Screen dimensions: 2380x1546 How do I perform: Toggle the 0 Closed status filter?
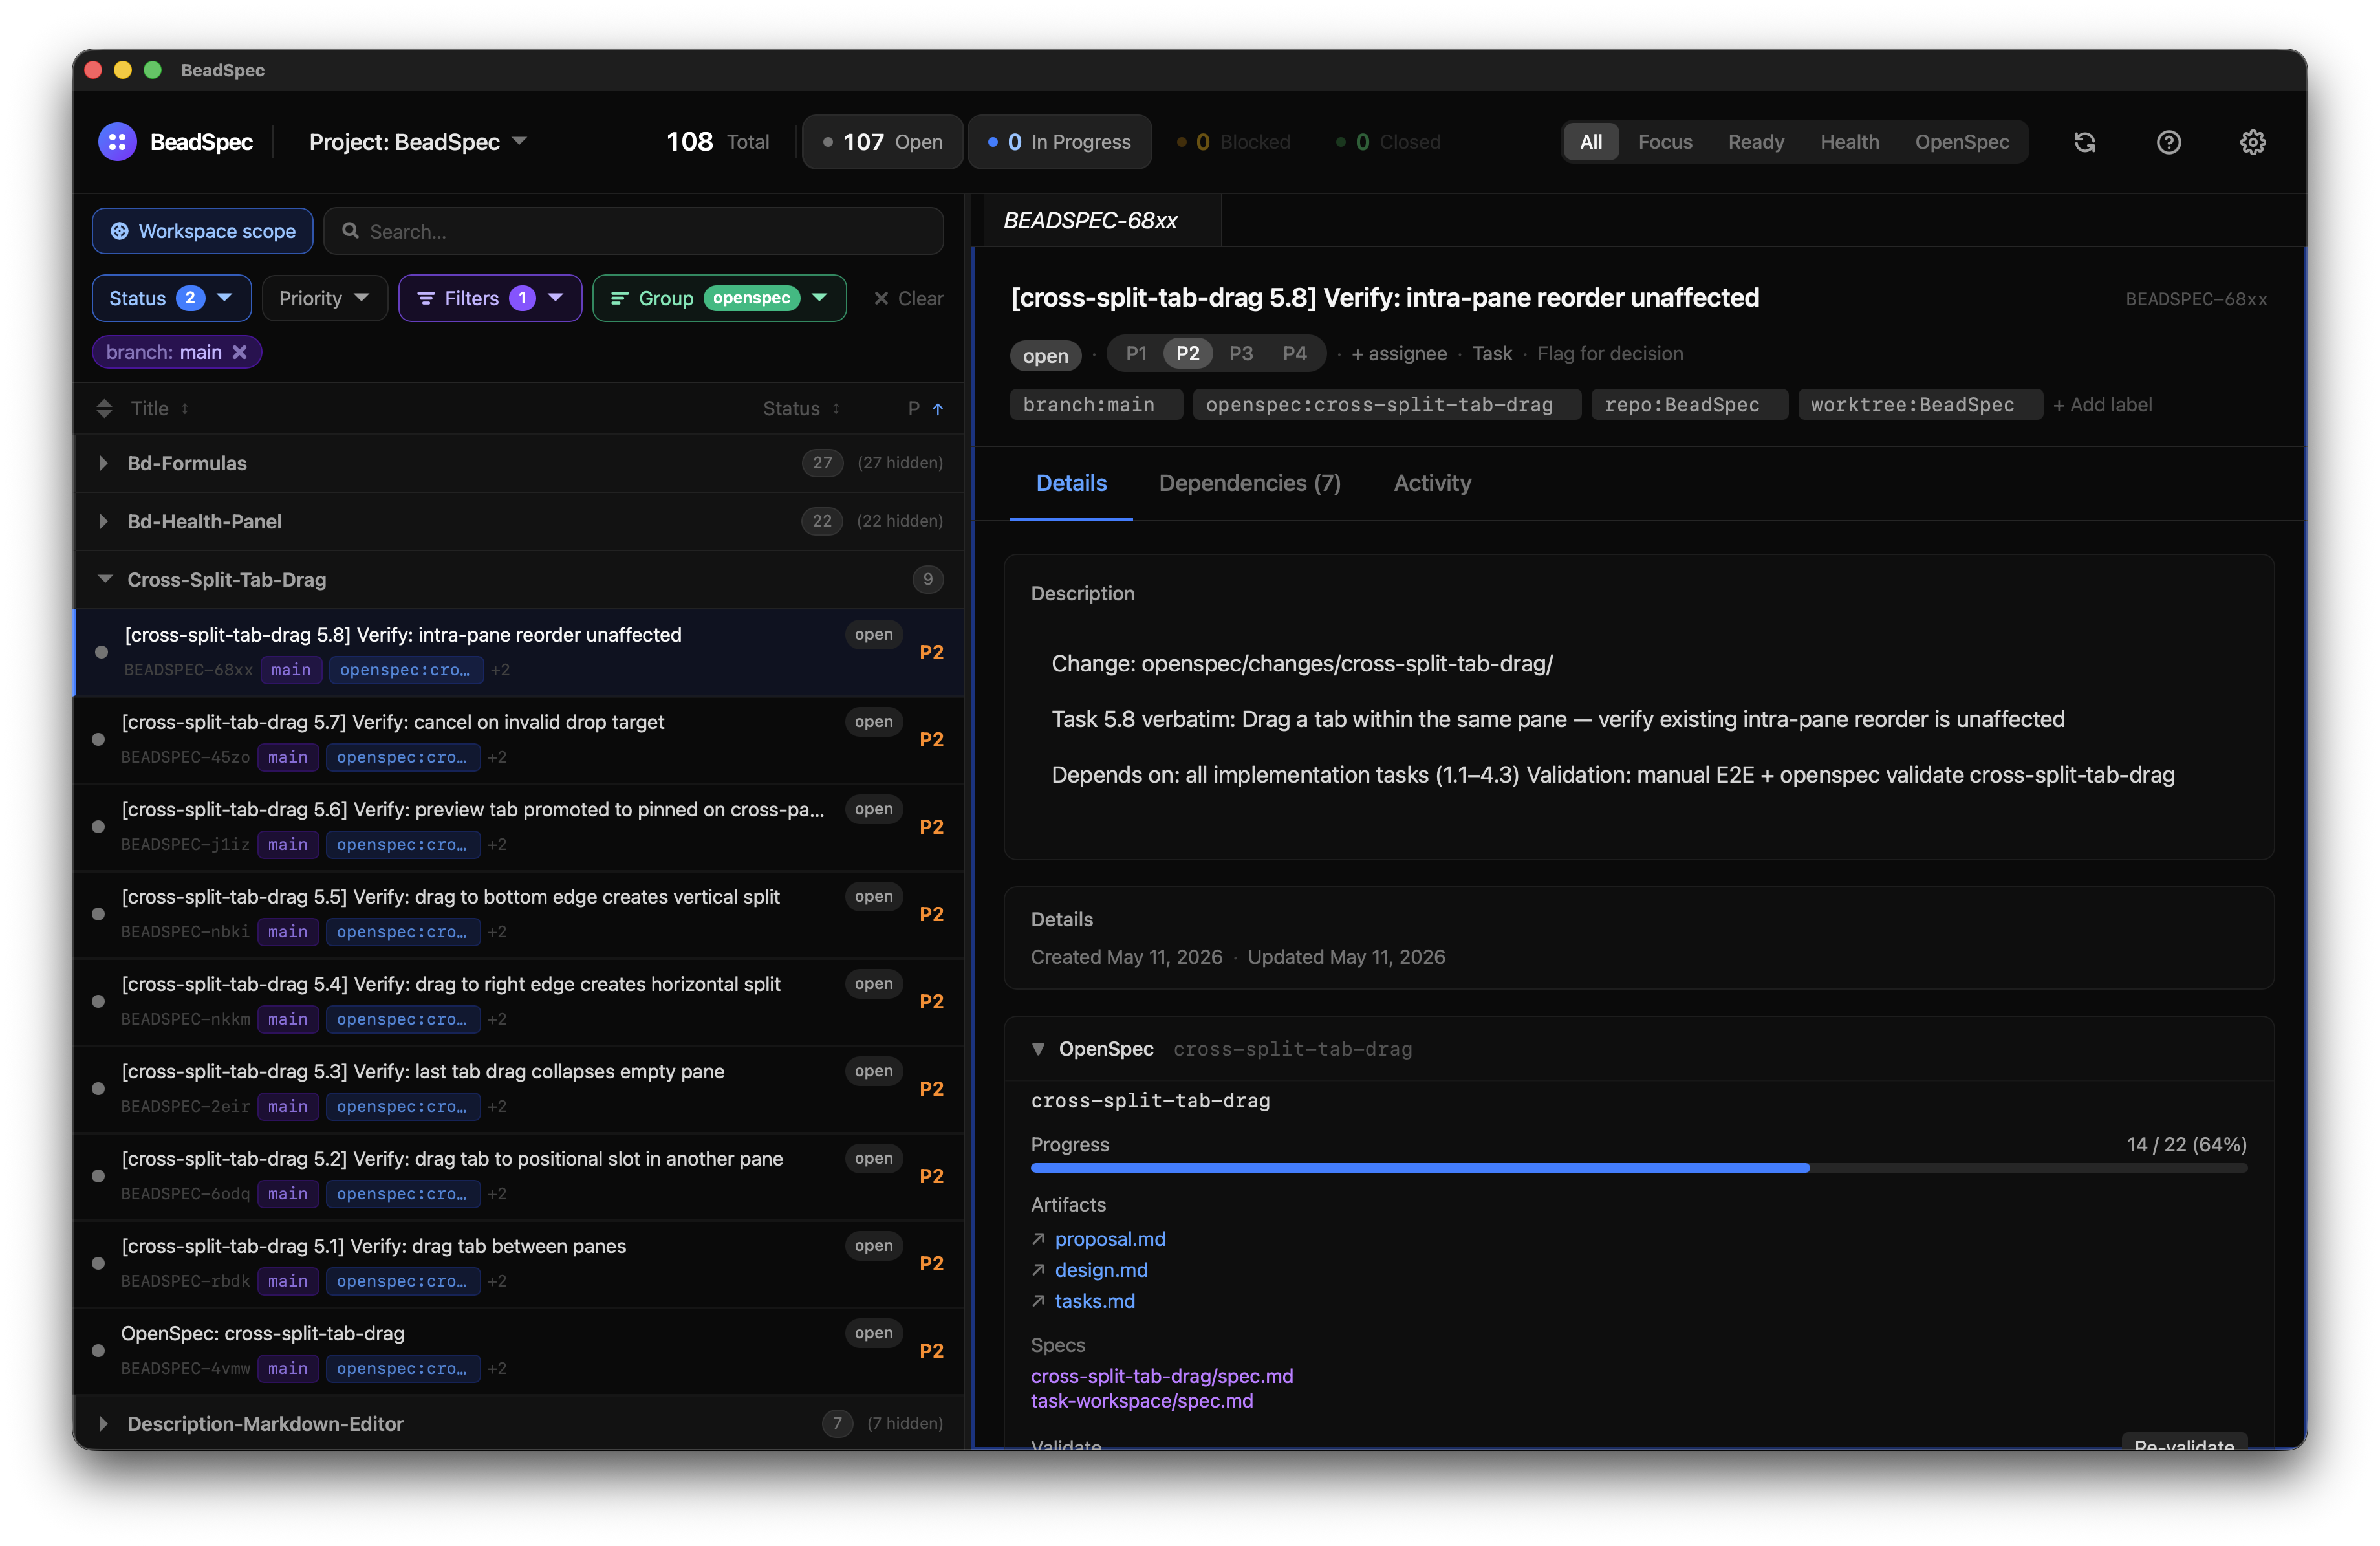pyautogui.click(x=1388, y=142)
